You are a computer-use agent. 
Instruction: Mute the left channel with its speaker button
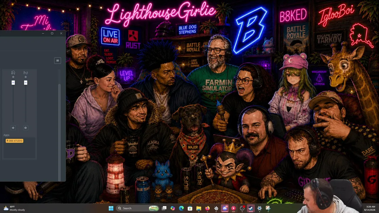(x=13, y=128)
